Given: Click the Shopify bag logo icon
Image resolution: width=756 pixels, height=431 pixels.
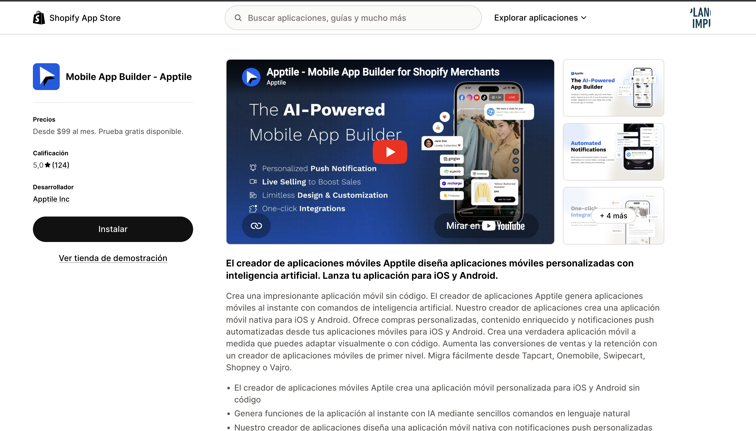Looking at the screenshot, I should coord(39,18).
